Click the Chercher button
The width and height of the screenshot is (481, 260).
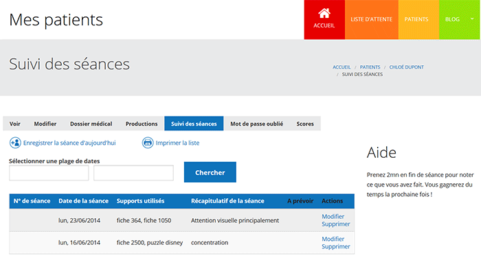tap(210, 172)
